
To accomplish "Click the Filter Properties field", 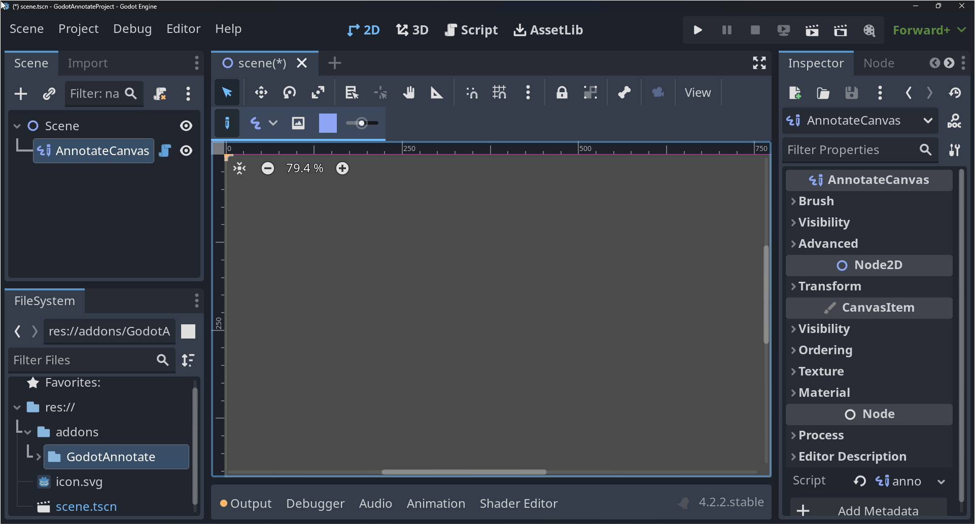I will click(x=859, y=150).
